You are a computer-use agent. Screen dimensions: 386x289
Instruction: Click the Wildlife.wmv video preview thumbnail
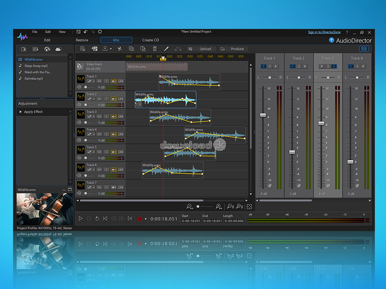point(44,209)
